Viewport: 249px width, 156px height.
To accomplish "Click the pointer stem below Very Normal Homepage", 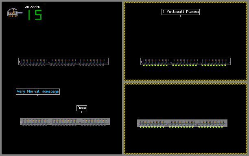I will 38,95.
